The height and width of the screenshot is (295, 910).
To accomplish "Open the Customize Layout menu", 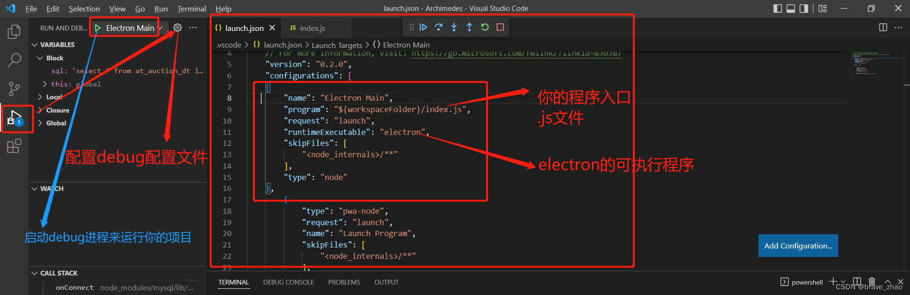I will coord(823,9).
